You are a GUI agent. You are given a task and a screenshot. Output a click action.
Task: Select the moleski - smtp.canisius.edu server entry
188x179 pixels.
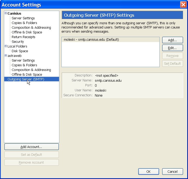110,39
